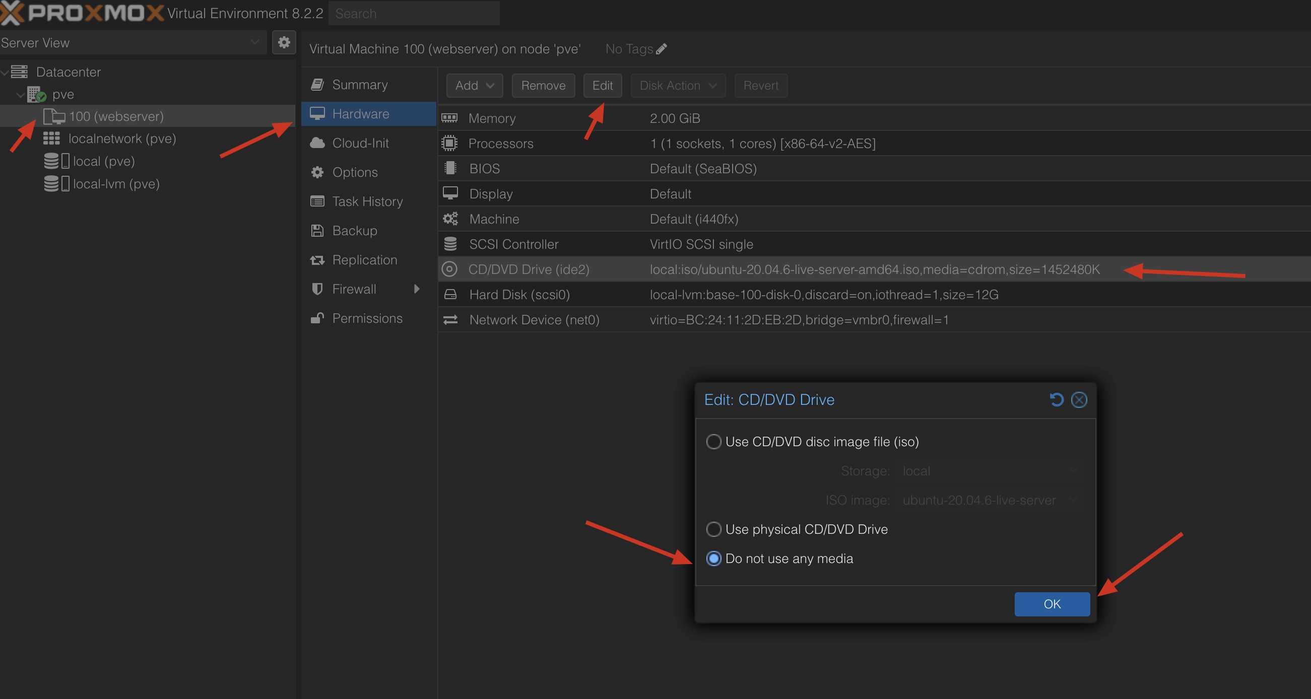Click the Machine cogs icon
Viewport: 1311px width, 699px height.
(450, 219)
